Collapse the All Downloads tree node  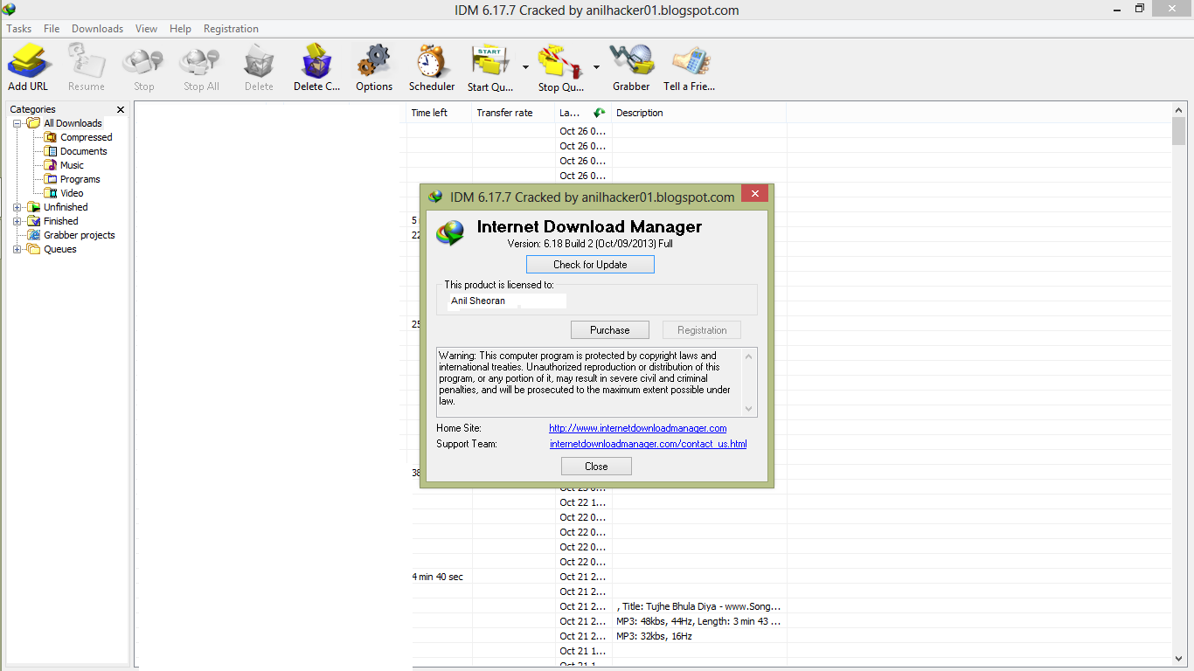pos(17,123)
